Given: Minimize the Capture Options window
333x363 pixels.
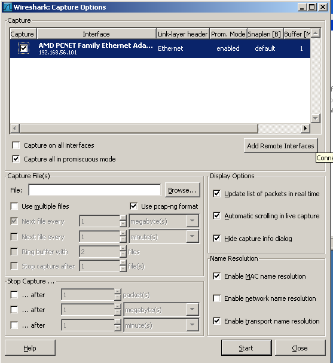Looking at the screenshot, I should [x=301, y=7].
